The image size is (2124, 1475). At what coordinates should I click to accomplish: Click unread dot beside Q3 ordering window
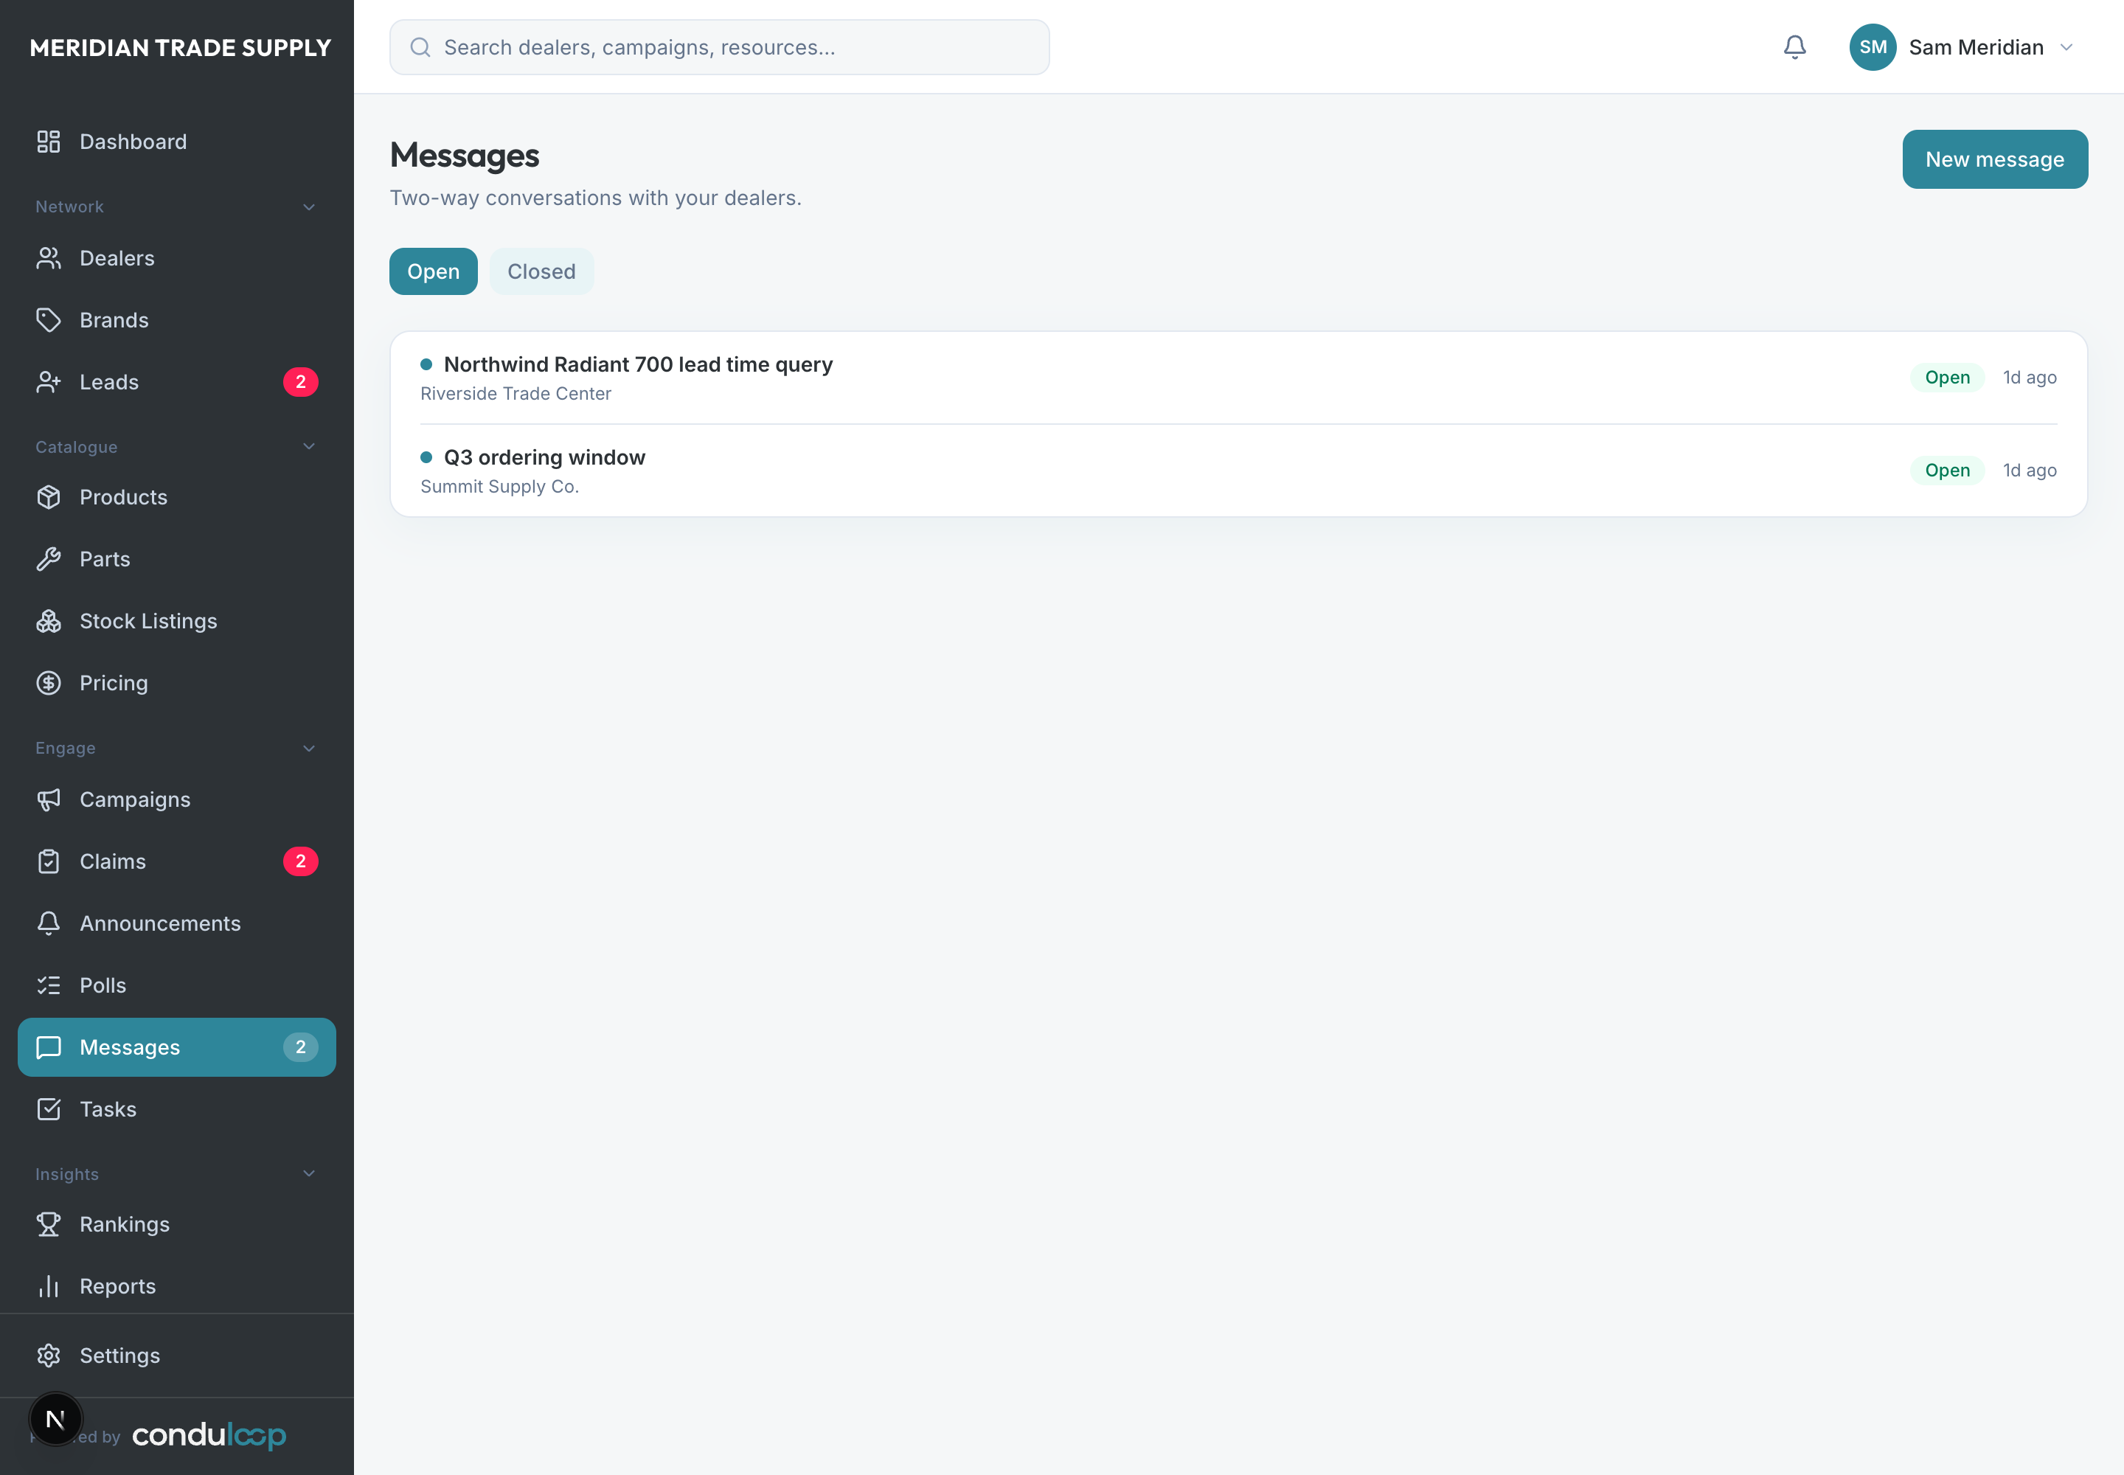point(426,457)
